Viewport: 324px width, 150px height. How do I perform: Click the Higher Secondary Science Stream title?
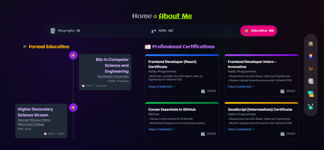[35, 112]
